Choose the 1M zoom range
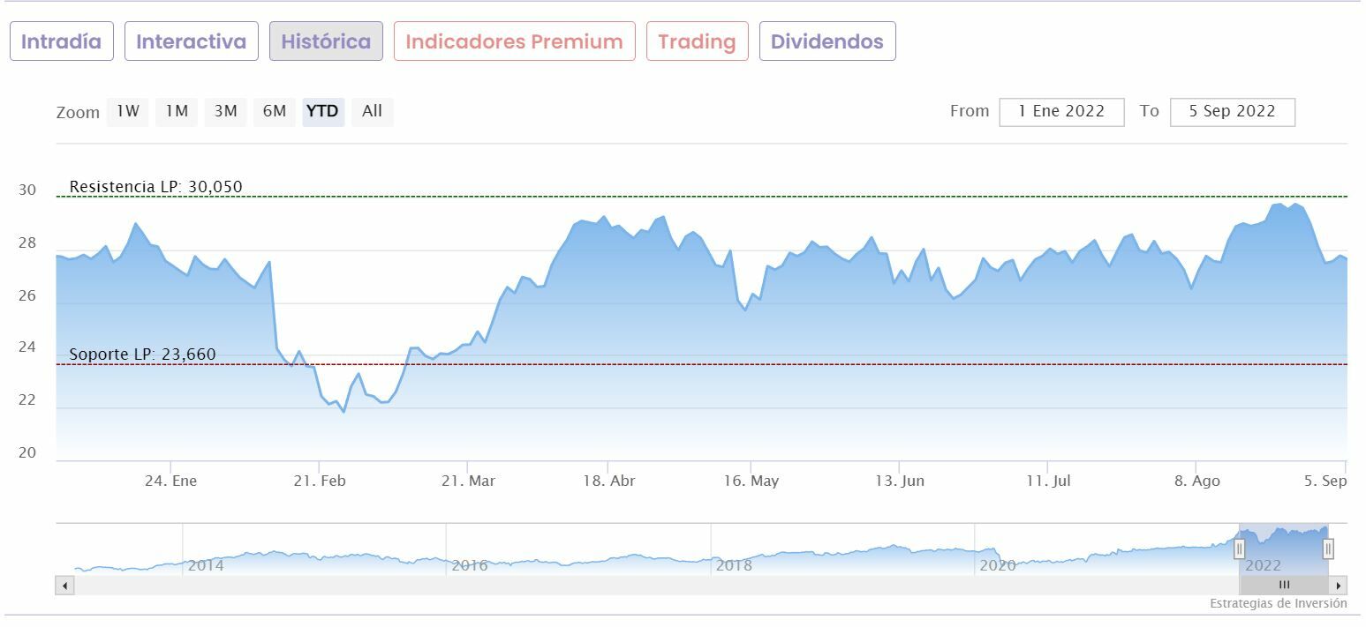Image resolution: width=1366 pixels, height=627 pixels. (177, 112)
